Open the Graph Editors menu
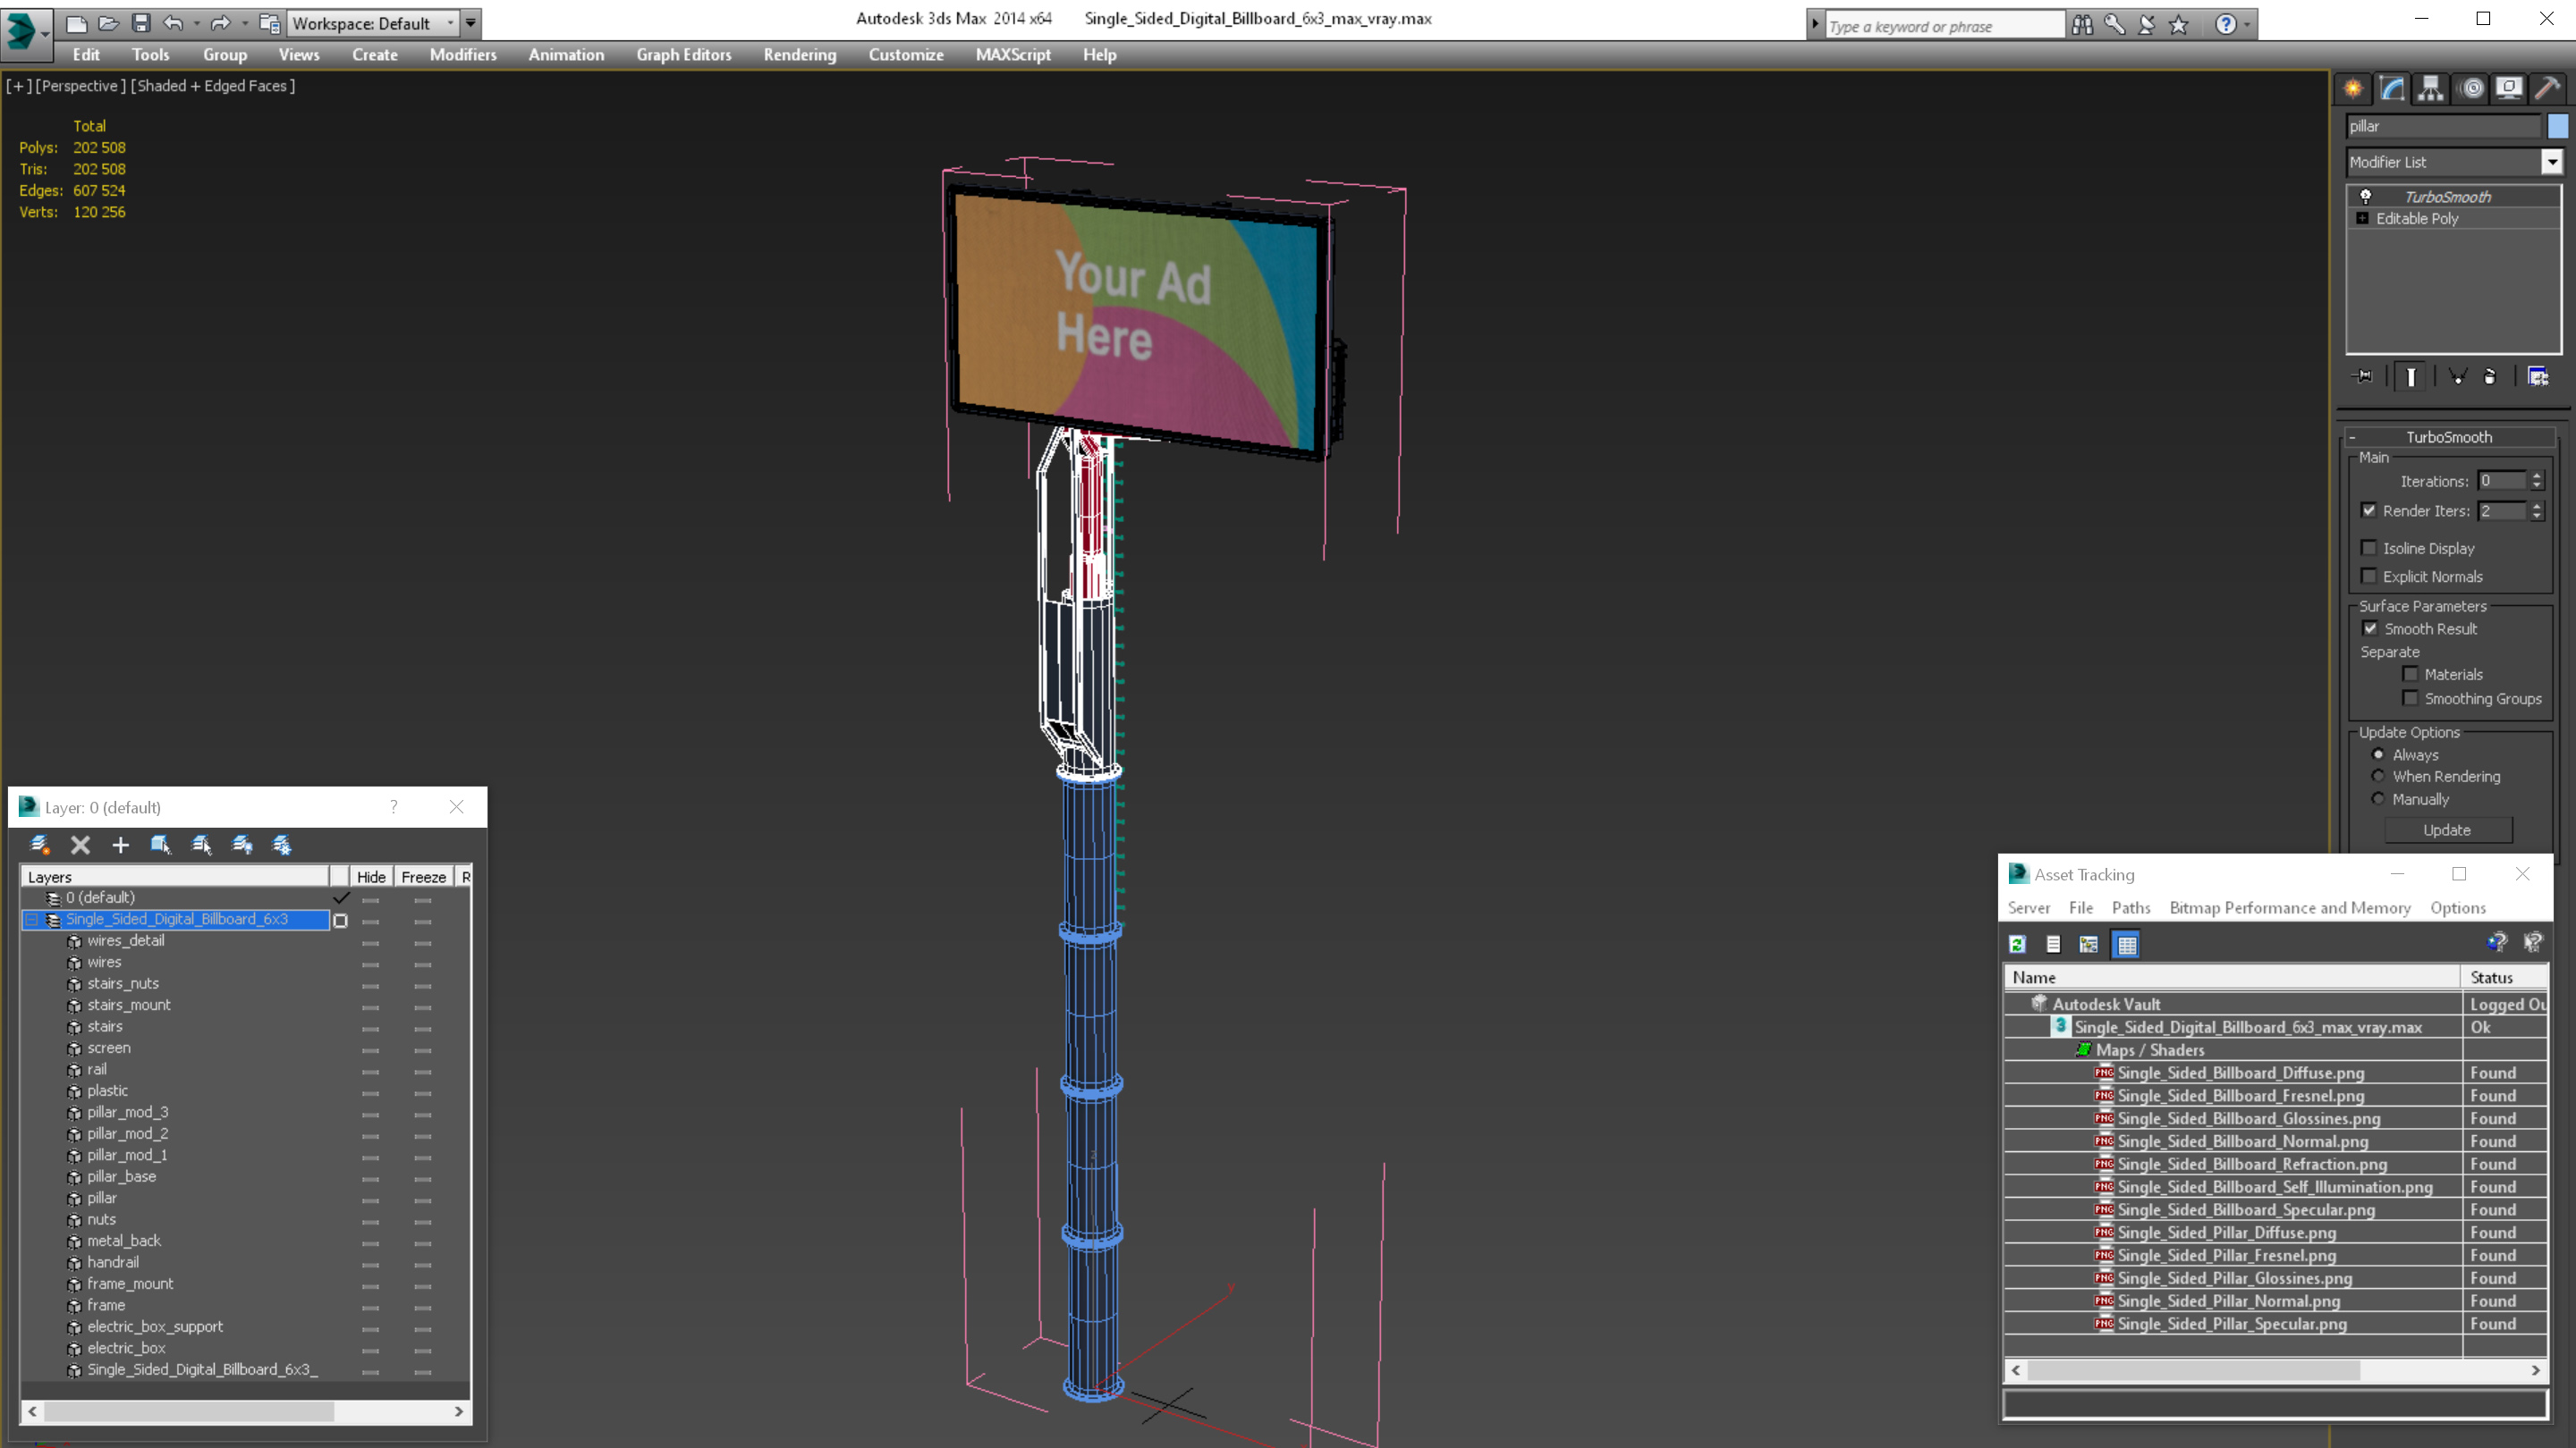 coord(684,55)
